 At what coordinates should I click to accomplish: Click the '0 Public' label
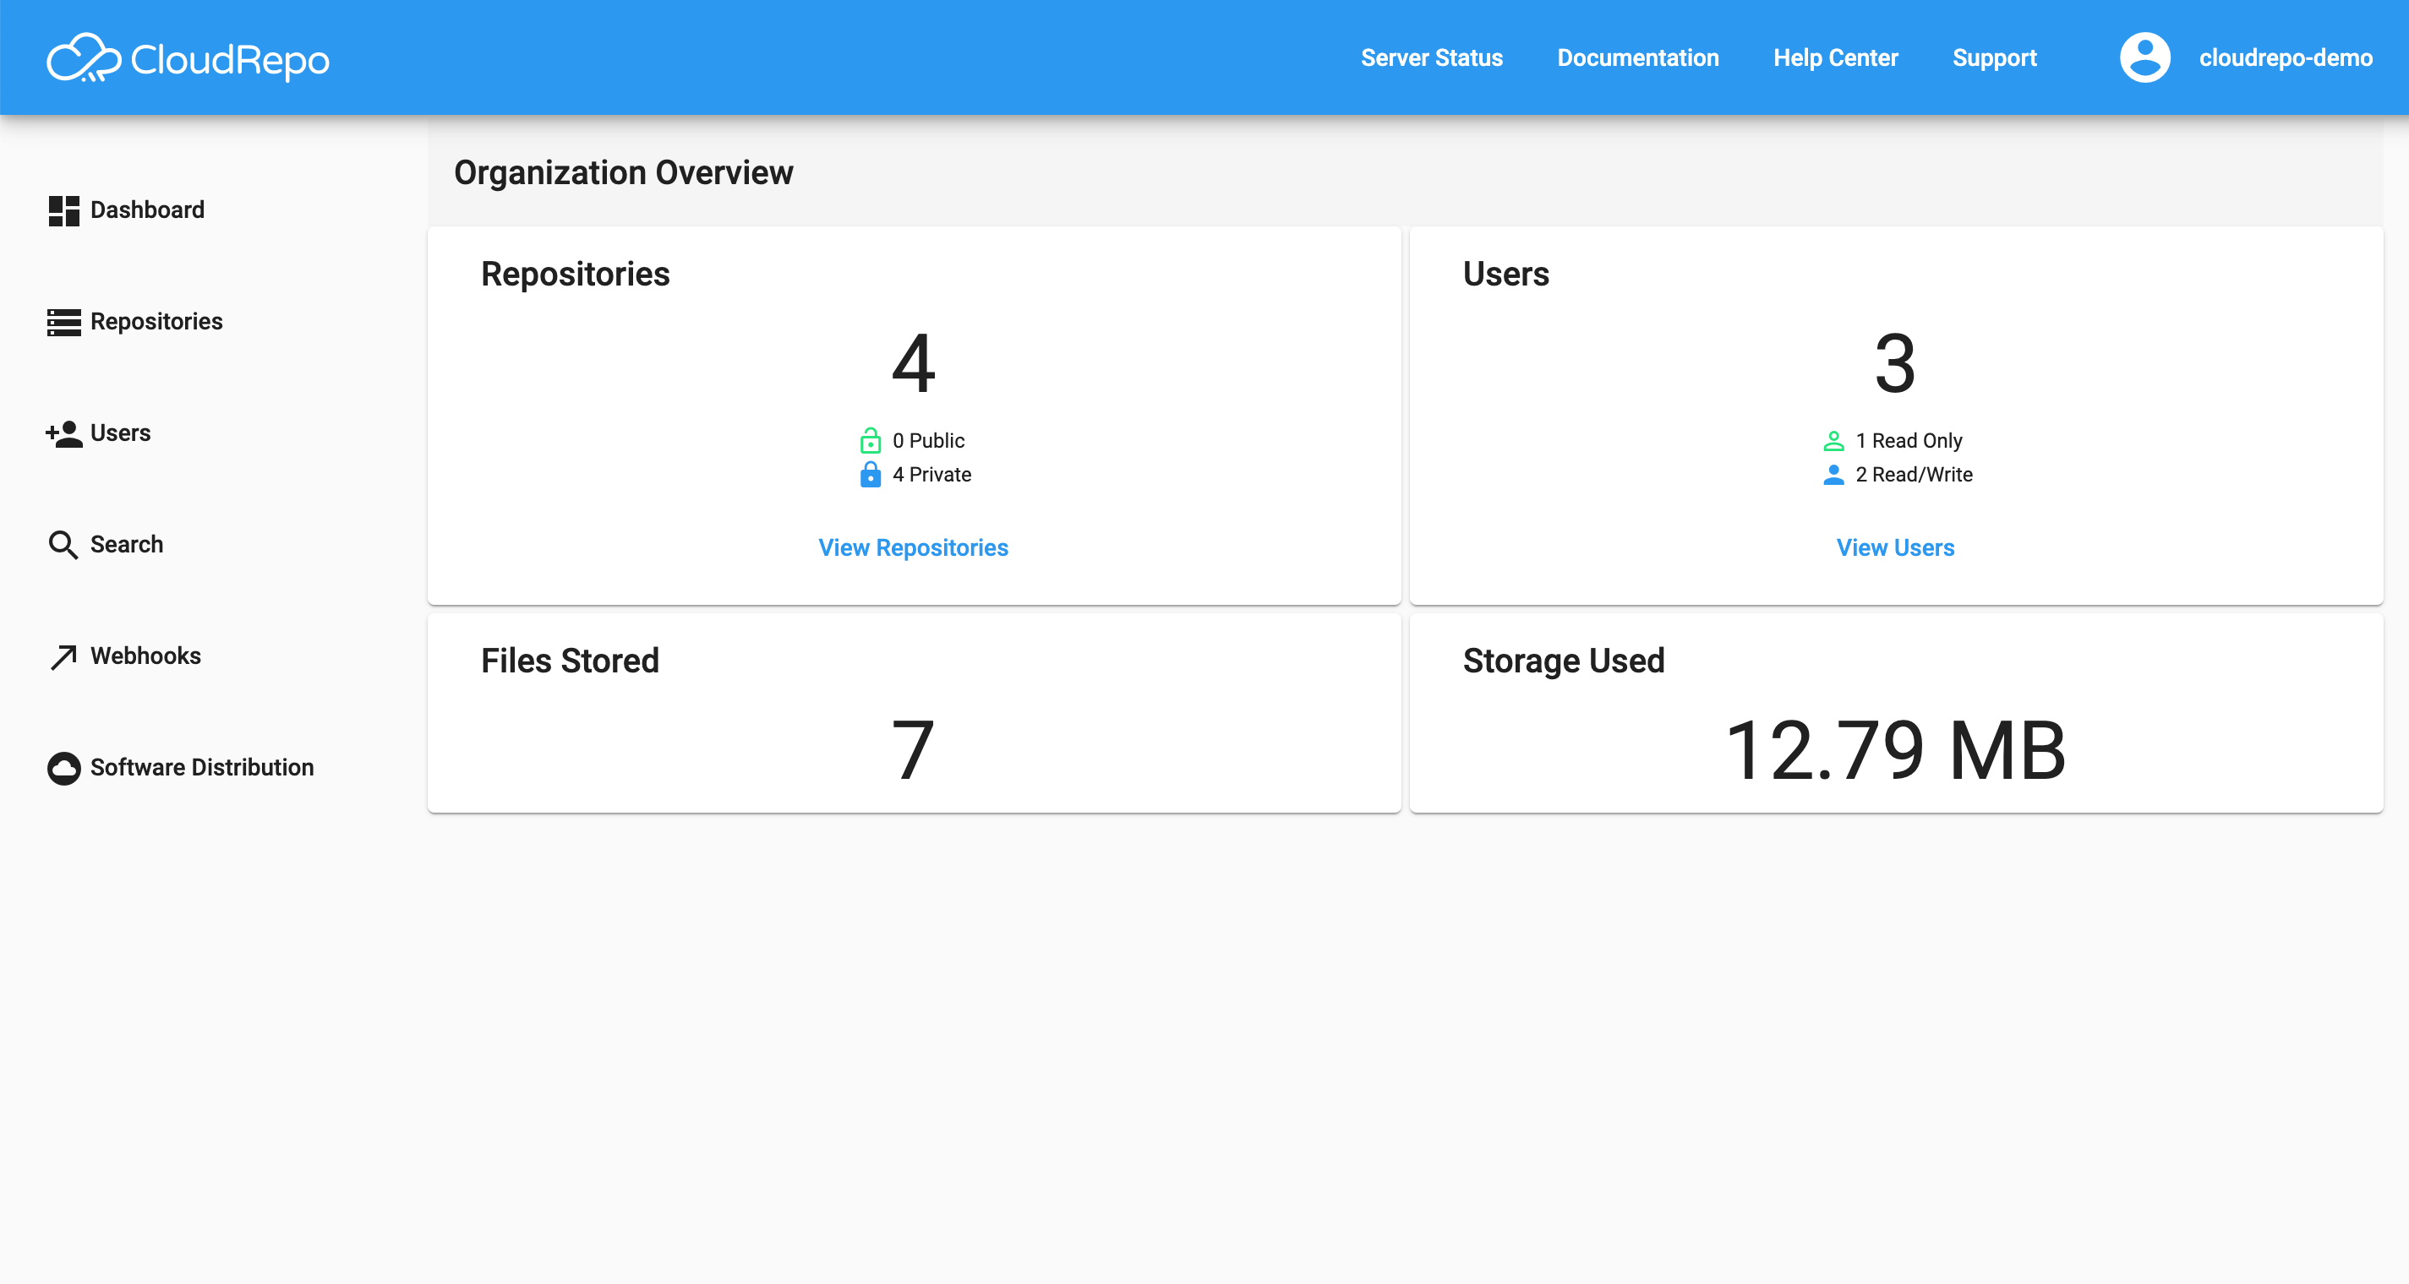[928, 440]
